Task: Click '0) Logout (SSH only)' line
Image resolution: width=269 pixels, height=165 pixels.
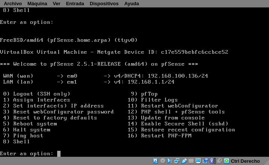Action: (37, 94)
